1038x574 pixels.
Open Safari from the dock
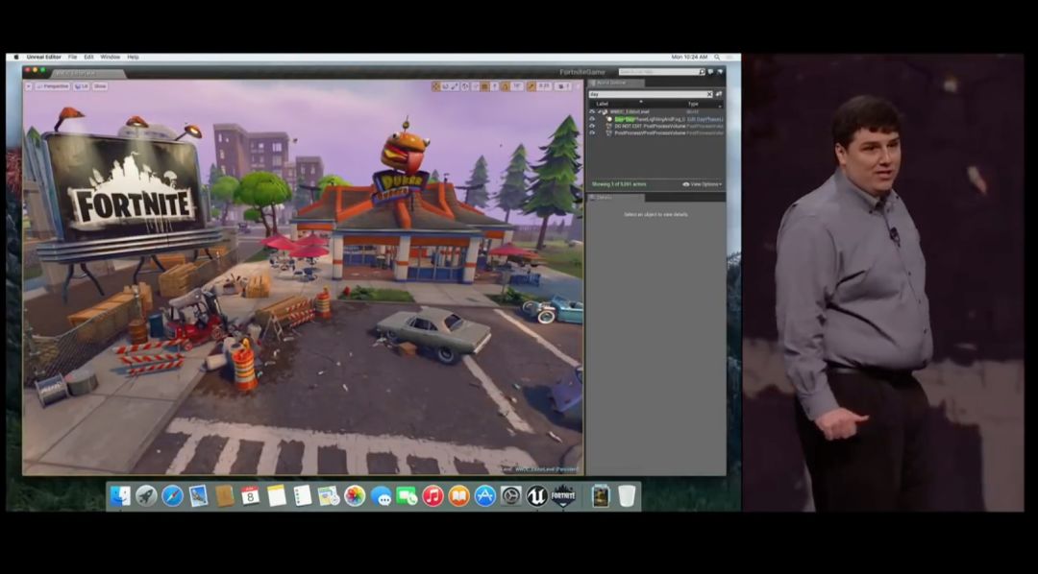pos(172,495)
